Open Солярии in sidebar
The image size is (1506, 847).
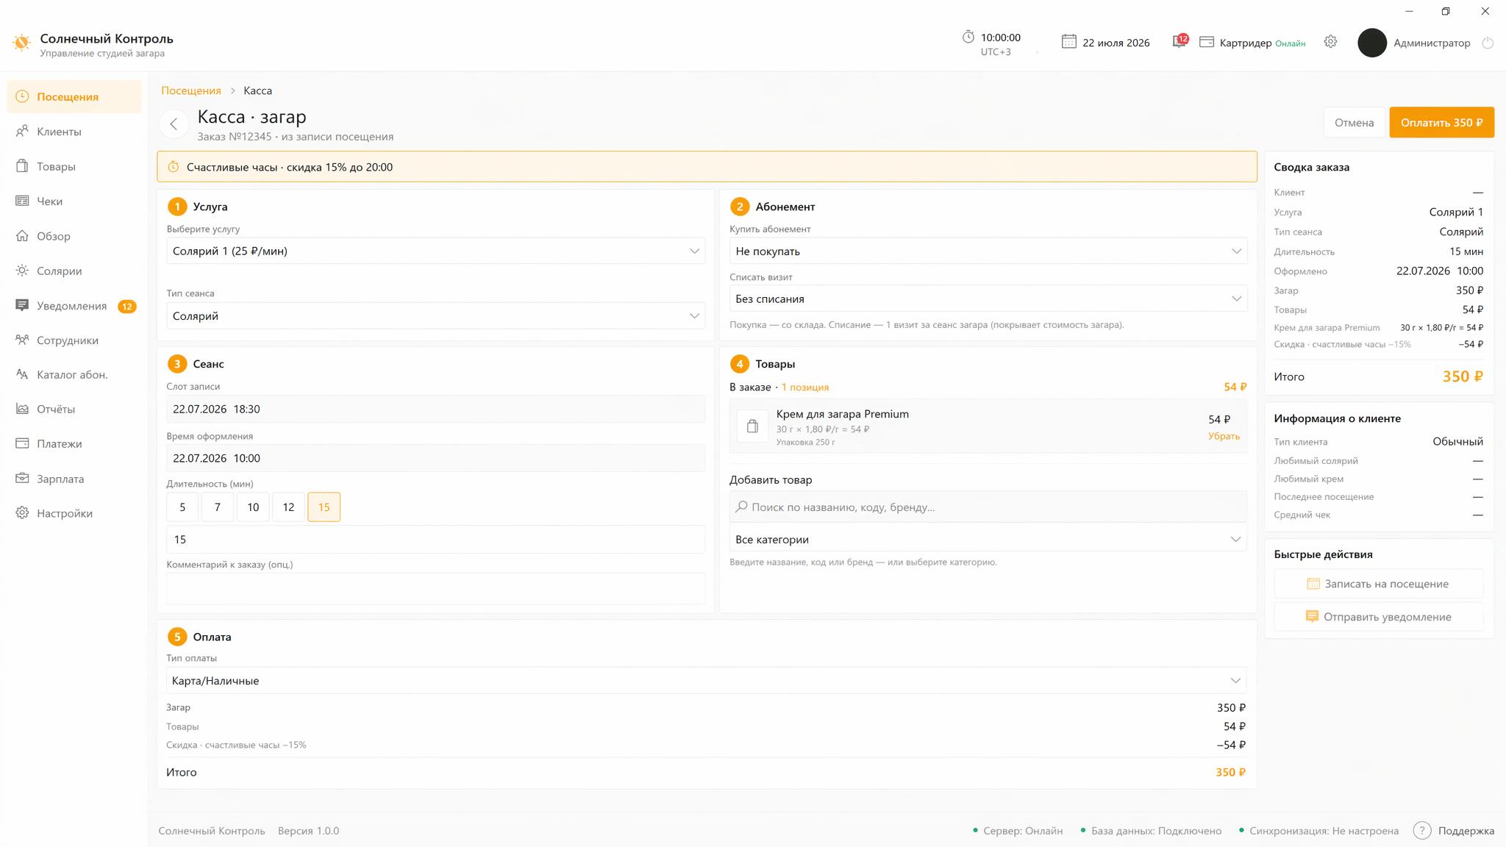pyautogui.click(x=74, y=271)
